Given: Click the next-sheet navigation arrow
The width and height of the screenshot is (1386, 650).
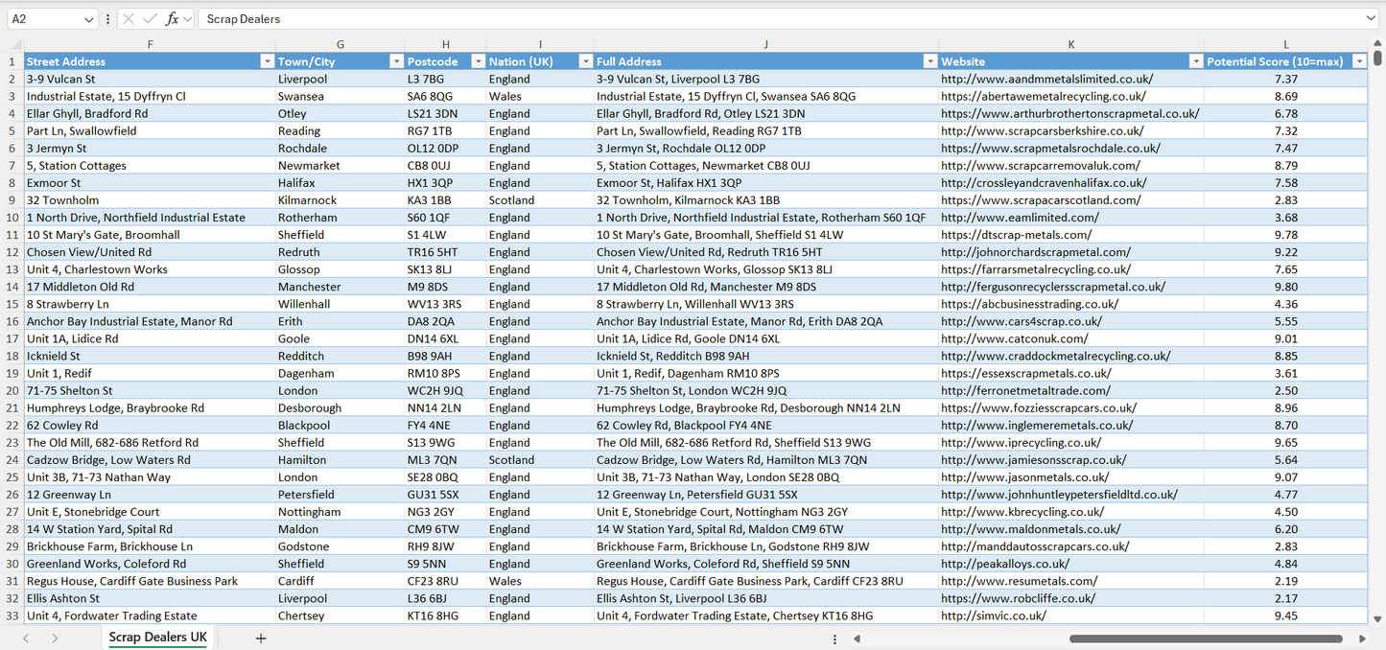Looking at the screenshot, I should 56,637.
